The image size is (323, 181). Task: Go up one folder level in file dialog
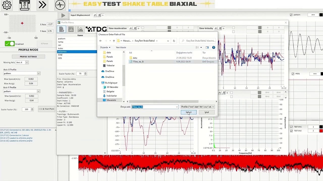114,41
